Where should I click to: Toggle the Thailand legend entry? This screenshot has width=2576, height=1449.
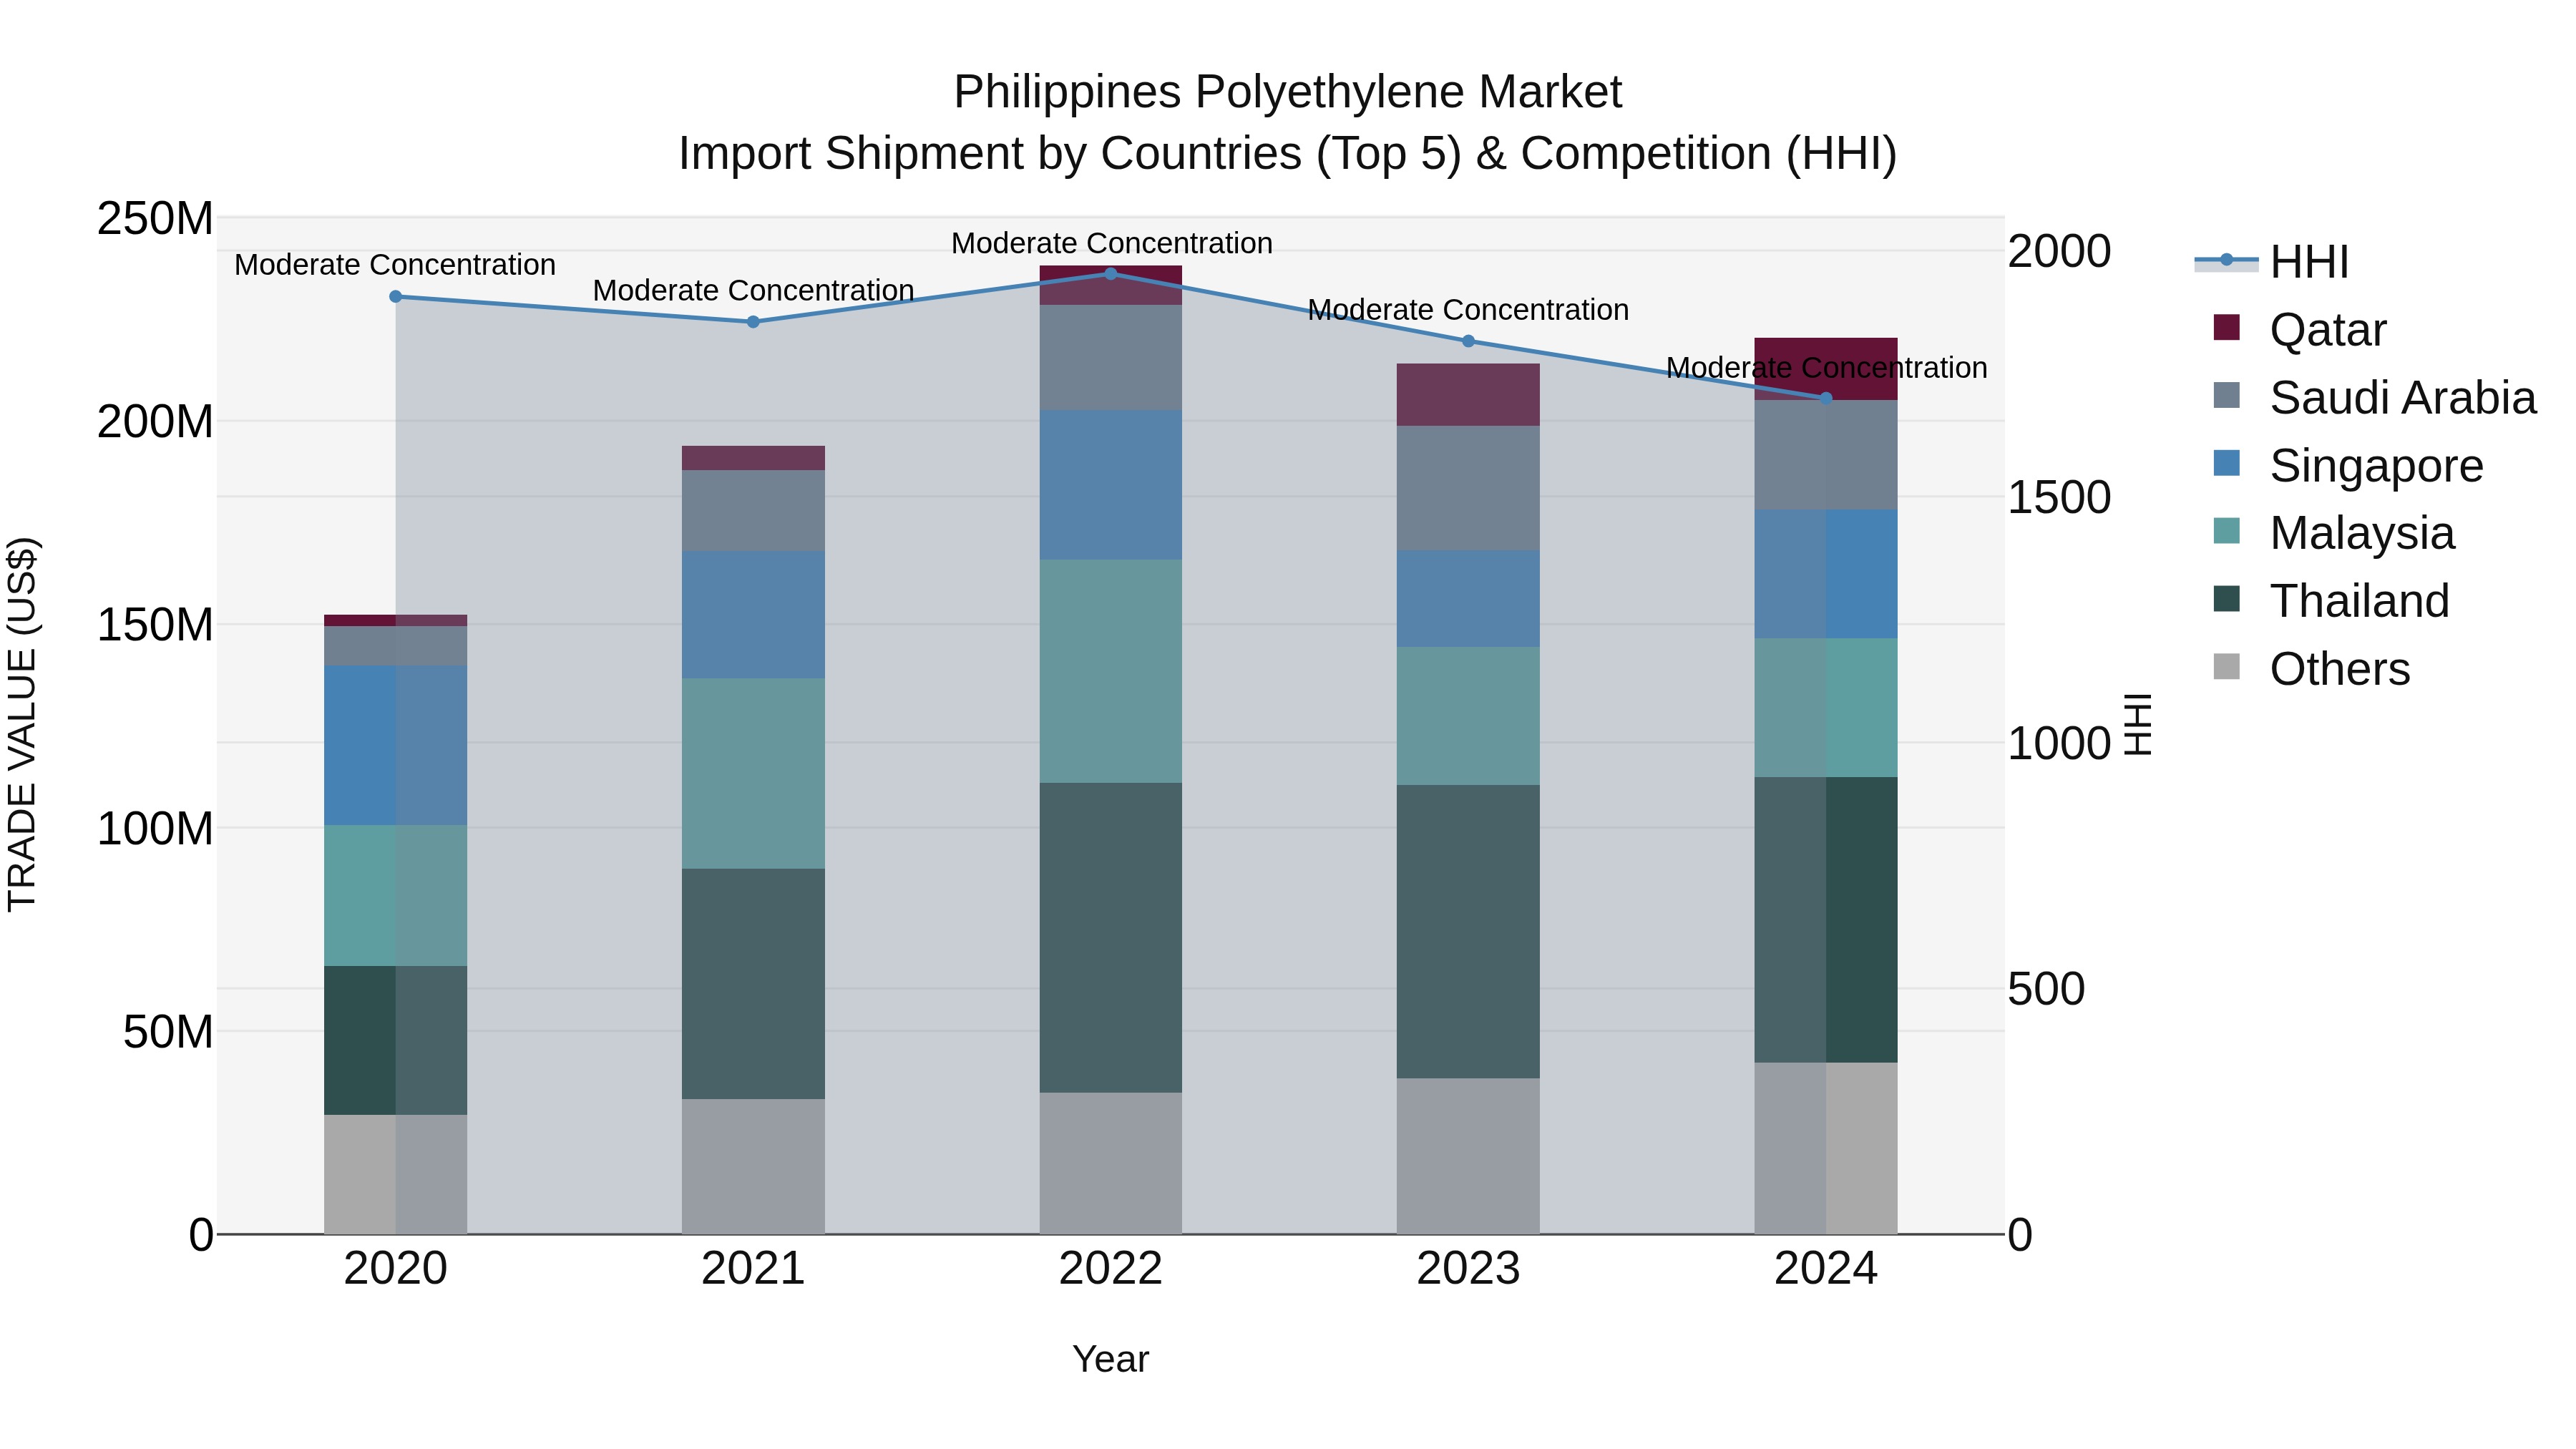coord(2332,601)
